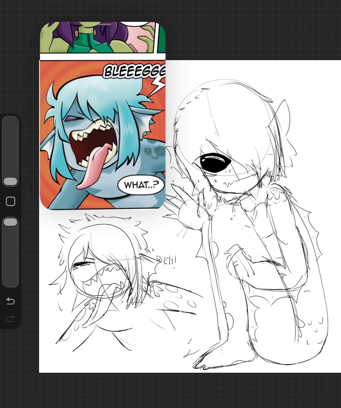Click the "WHAT..?" speech bubble in reference
Image resolution: width=341 pixels, height=408 pixels.
141,185
